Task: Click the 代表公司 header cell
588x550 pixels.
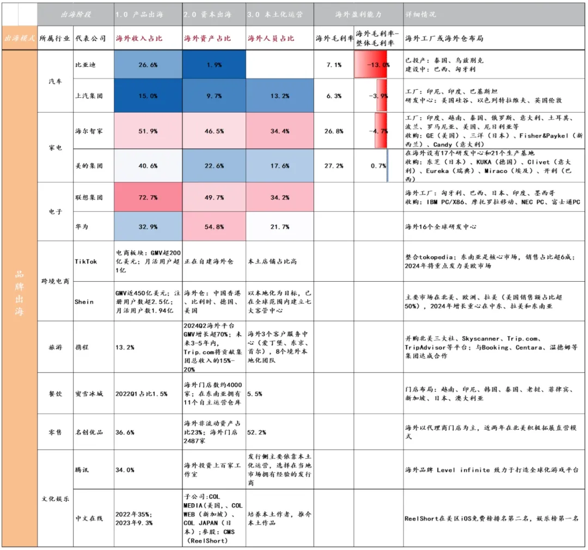Action: (x=94, y=38)
